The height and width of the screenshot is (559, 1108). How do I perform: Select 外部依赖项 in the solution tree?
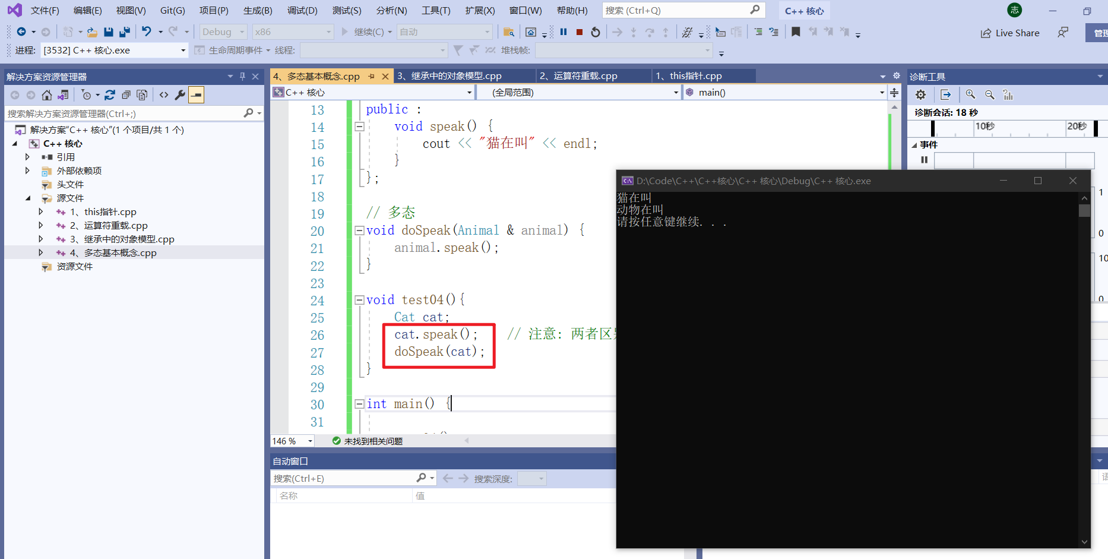click(x=79, y=171)
